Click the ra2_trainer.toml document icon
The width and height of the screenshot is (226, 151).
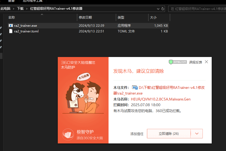[x=11, y=31]
